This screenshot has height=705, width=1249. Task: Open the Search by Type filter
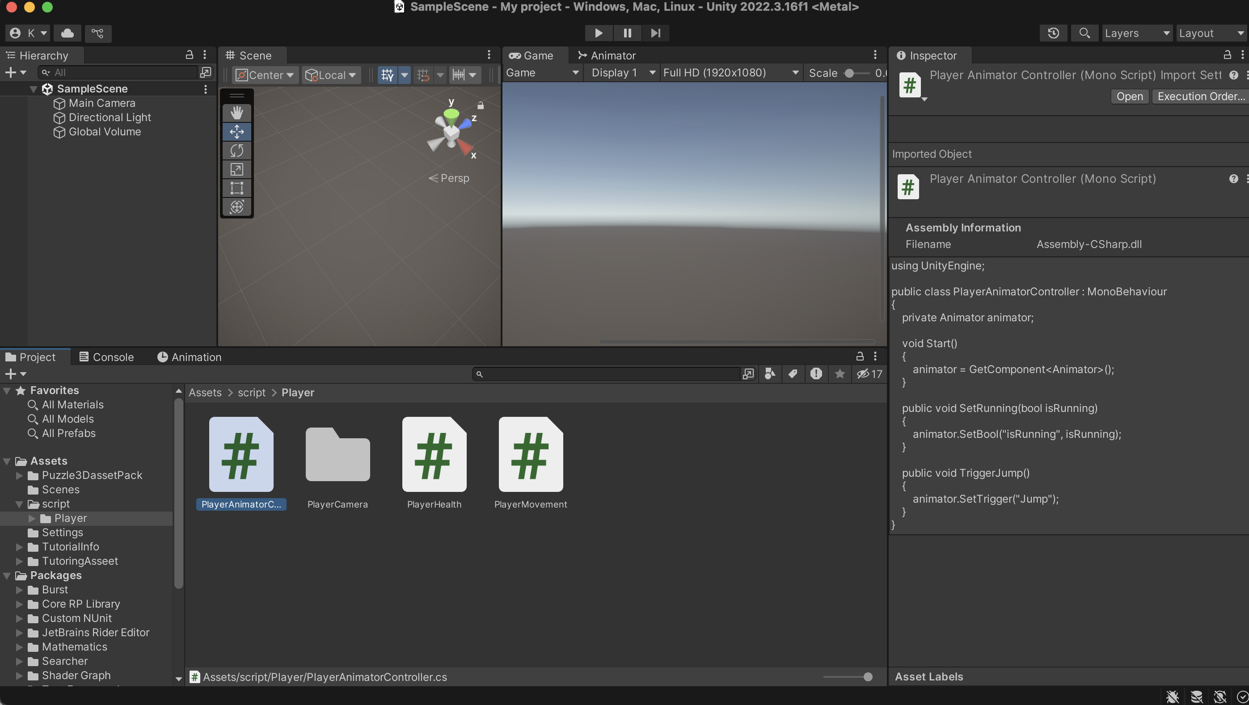[769, 373]
